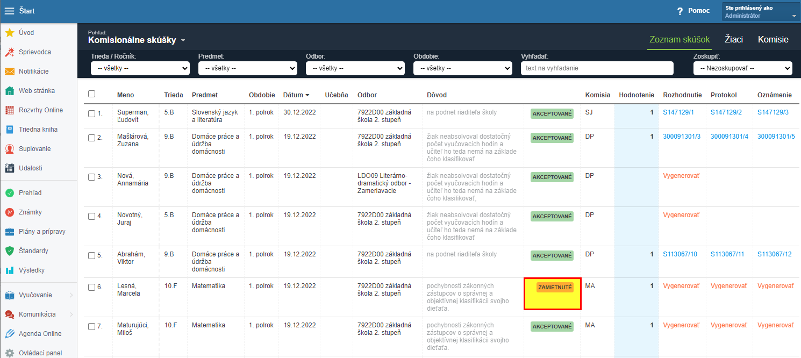This screenshot has height=358, width=801.
Task: Click the Web stránka house icon
Action: coord(10,91)
